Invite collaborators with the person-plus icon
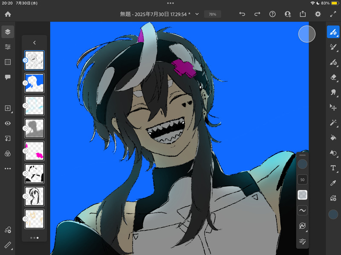This screenshot has width=341, height=255. (287, 14)
